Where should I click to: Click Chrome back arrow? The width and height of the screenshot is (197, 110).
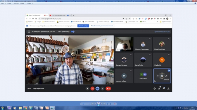27,19
